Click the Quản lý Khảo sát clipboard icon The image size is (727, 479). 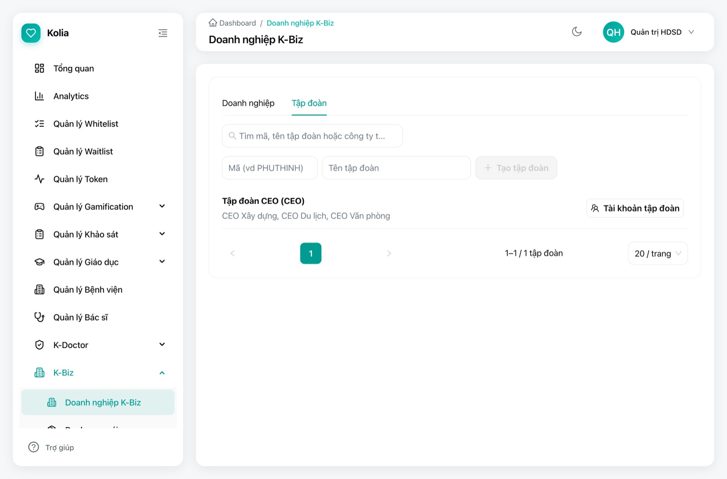click(x=40, y=235)
